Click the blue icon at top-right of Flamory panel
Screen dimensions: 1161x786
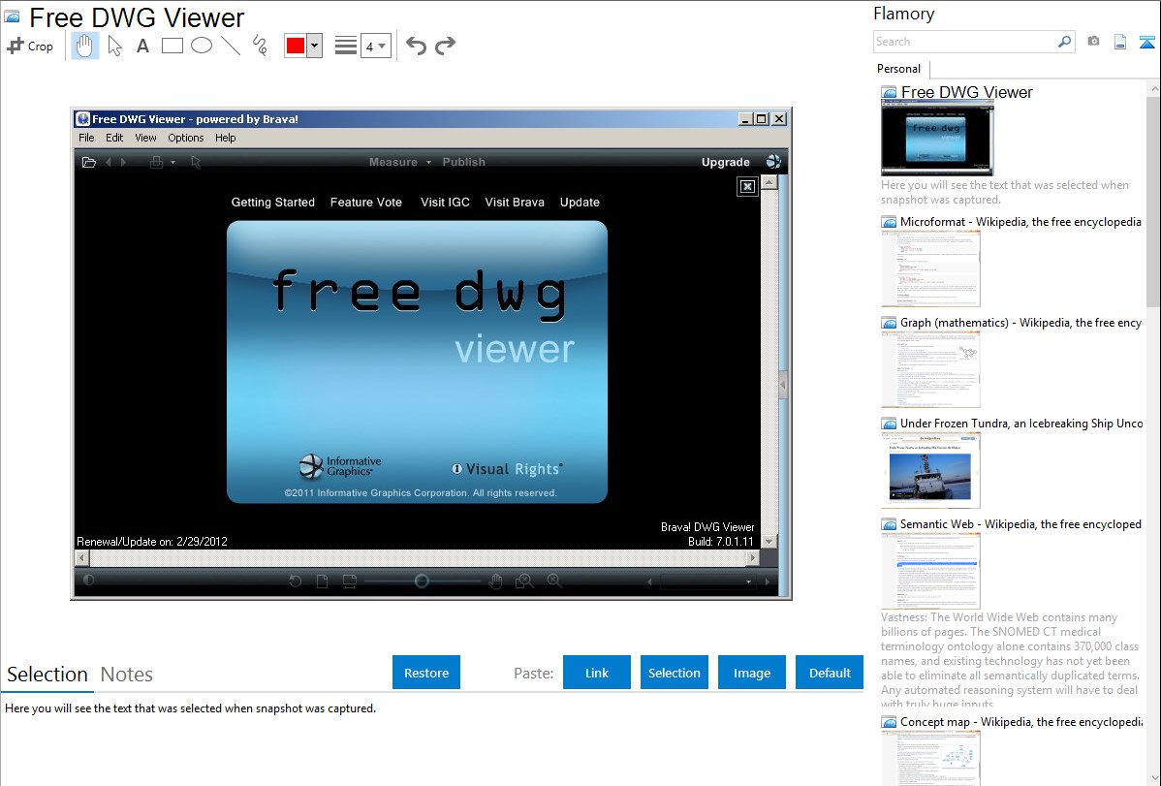click(1146, 42)
